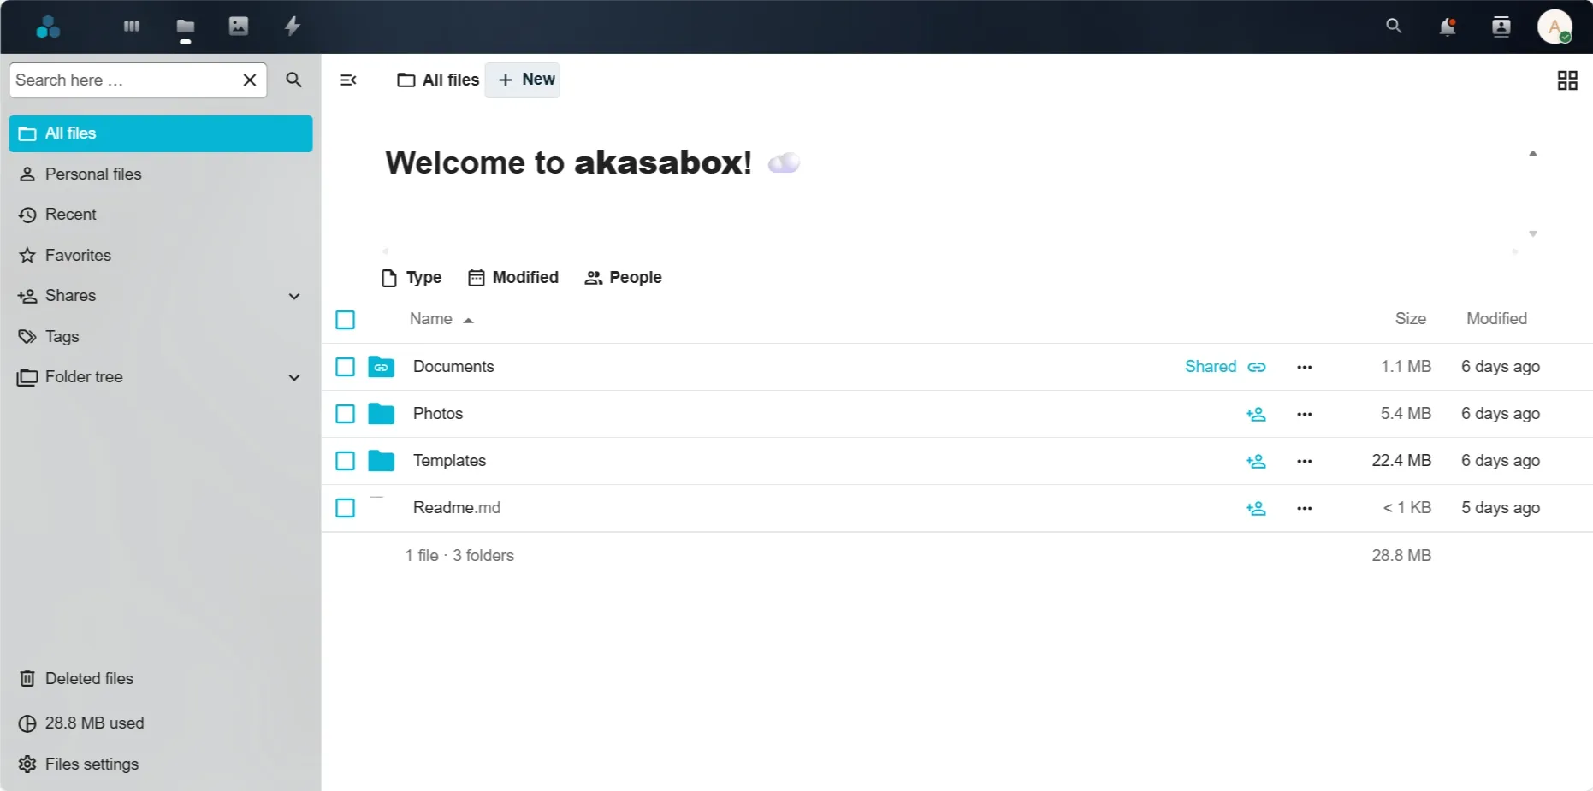This screenshot has height=791, width=1593.
Task: Open the Activity app (lightning icon)
Action: (292, 27)
